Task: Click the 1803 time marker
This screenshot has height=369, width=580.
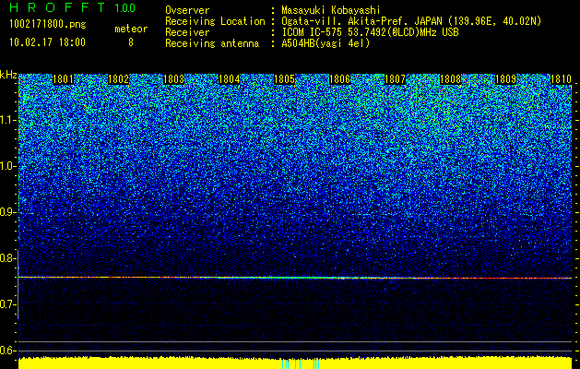Action: coord(174,79)
